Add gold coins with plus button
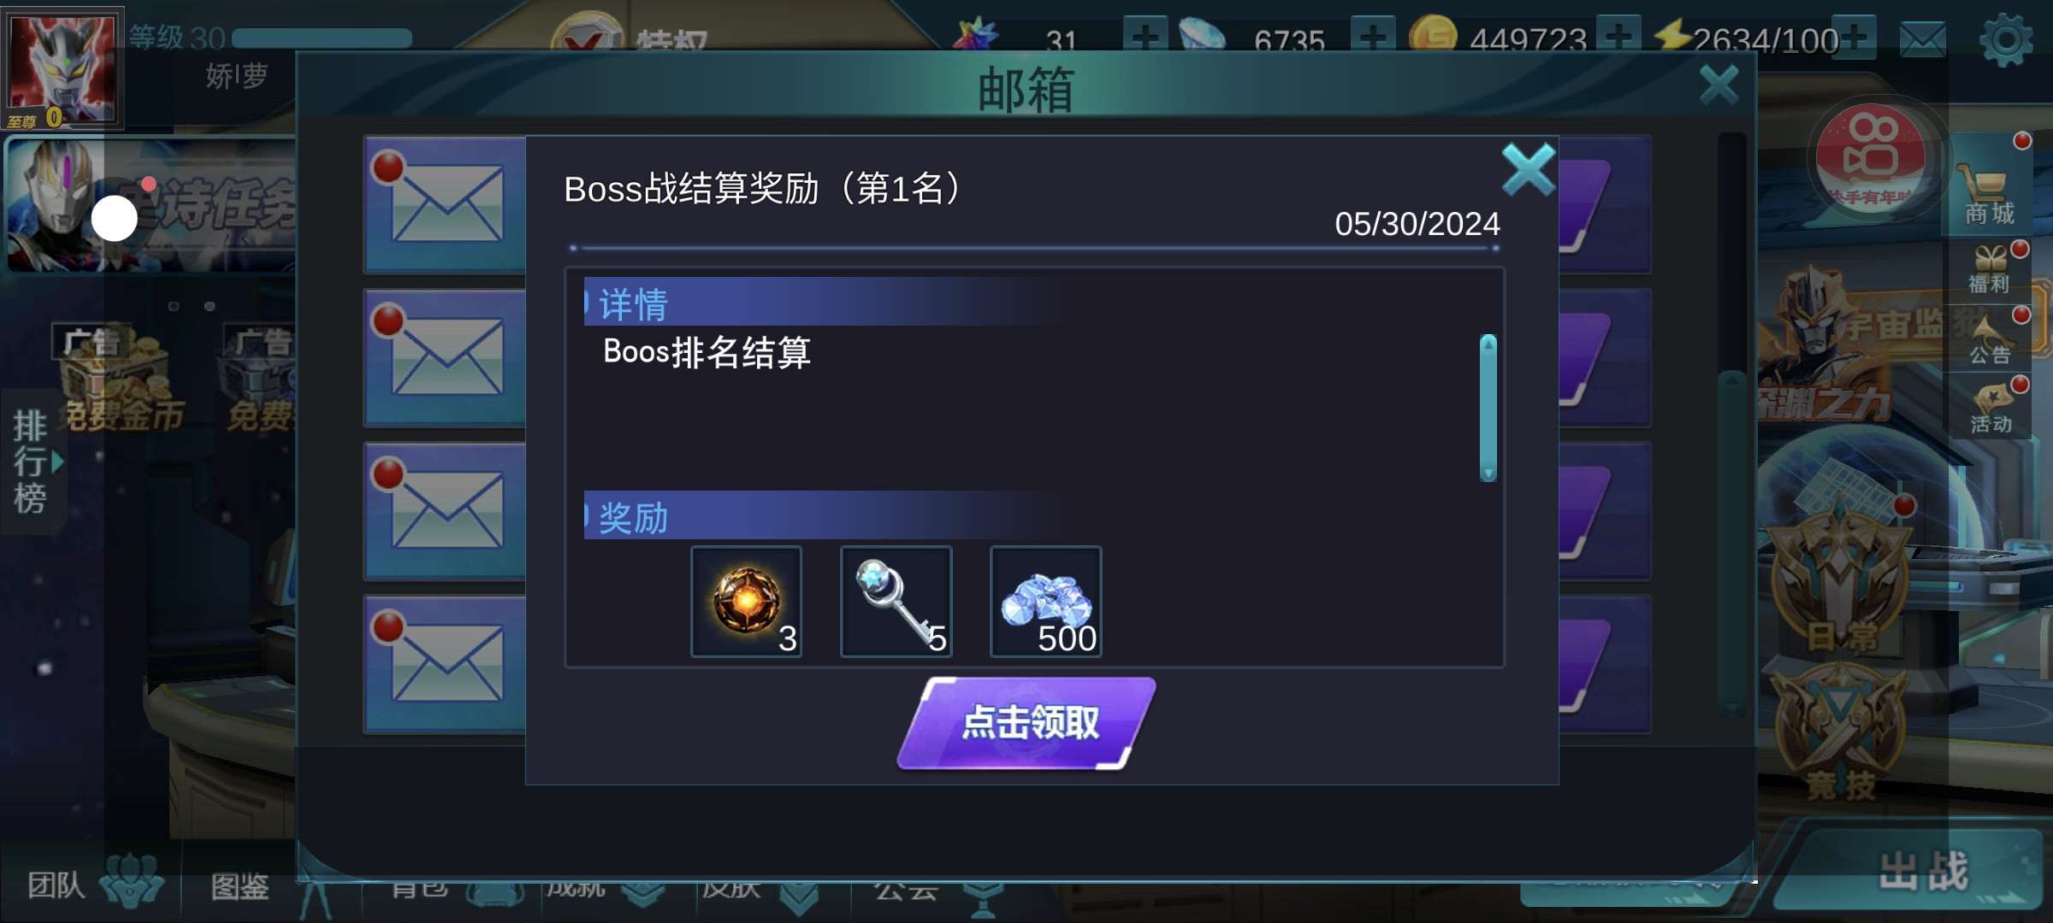This screenshot has height=923, width=2053. (x=1618, y=38)
